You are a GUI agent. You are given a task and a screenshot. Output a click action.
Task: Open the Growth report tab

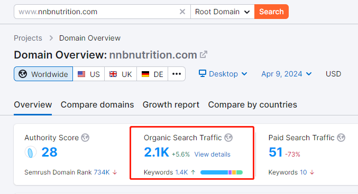coord(171,105)
